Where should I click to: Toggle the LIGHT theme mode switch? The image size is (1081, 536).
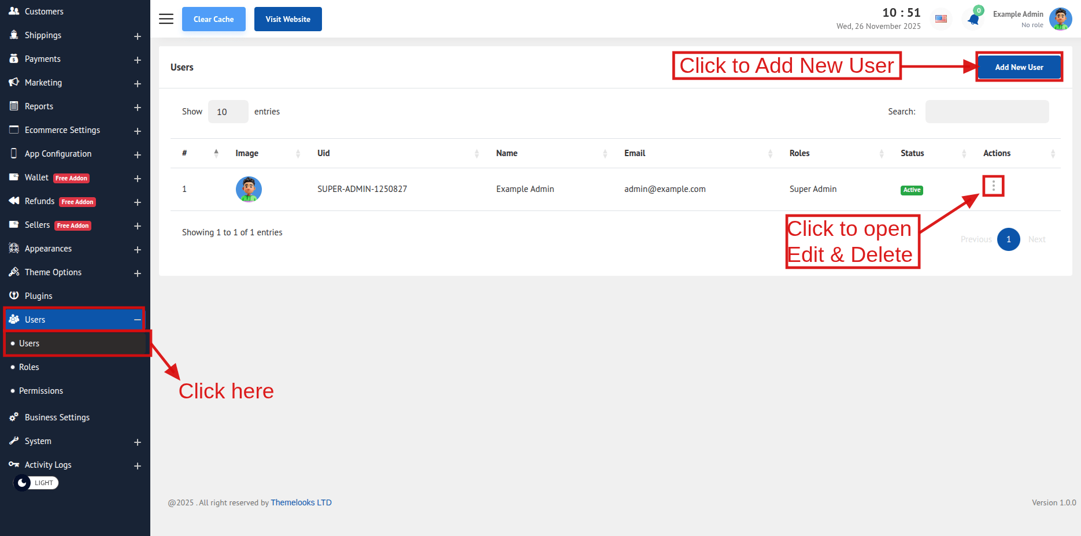coord(36,483)
